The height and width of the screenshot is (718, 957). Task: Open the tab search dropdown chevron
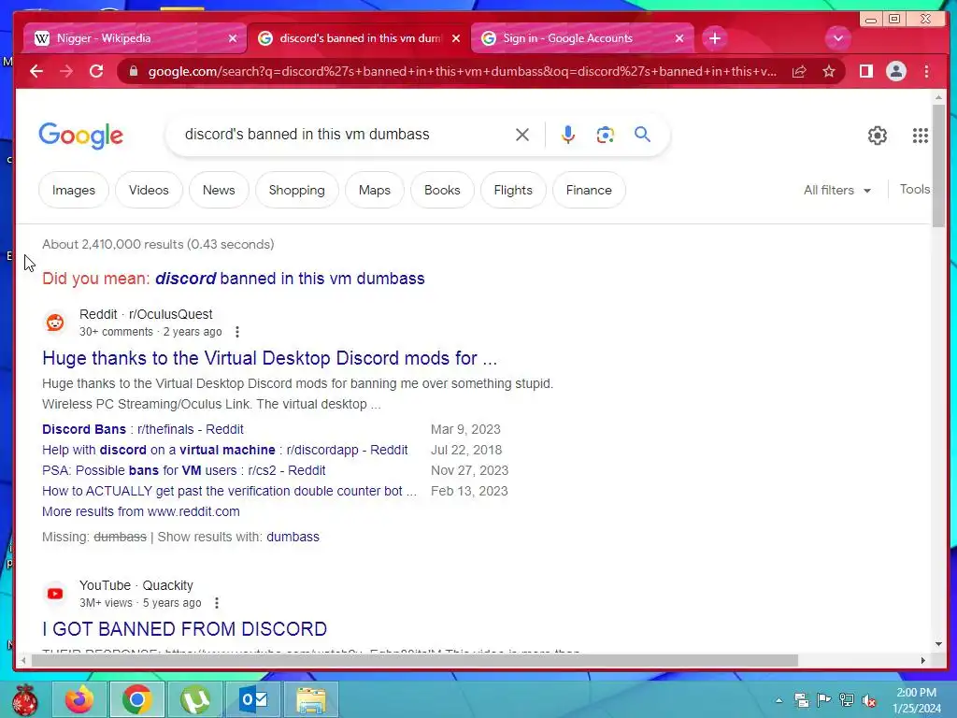click(x=838, y=38)
